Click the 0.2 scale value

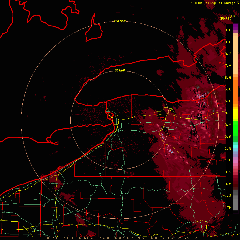[x=228, y=172]
